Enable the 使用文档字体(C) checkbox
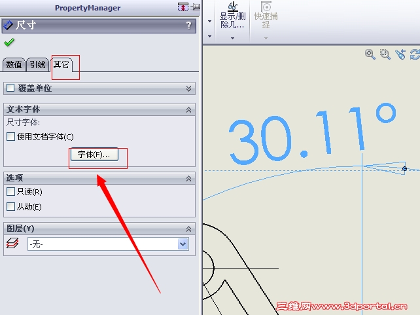Image resolution: width=420 pixels, height=315 pixels. 10,136
